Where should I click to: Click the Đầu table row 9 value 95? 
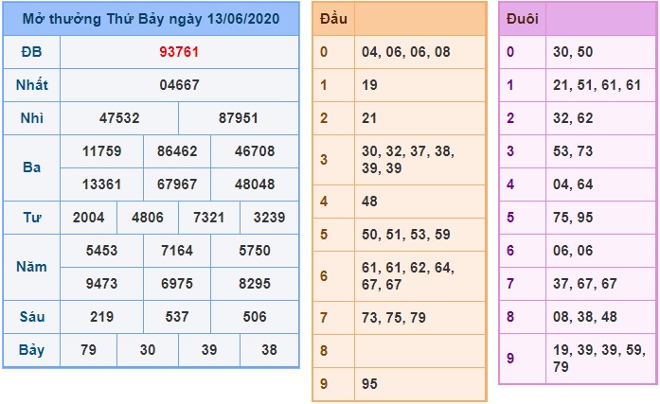[x=369, y=384]
